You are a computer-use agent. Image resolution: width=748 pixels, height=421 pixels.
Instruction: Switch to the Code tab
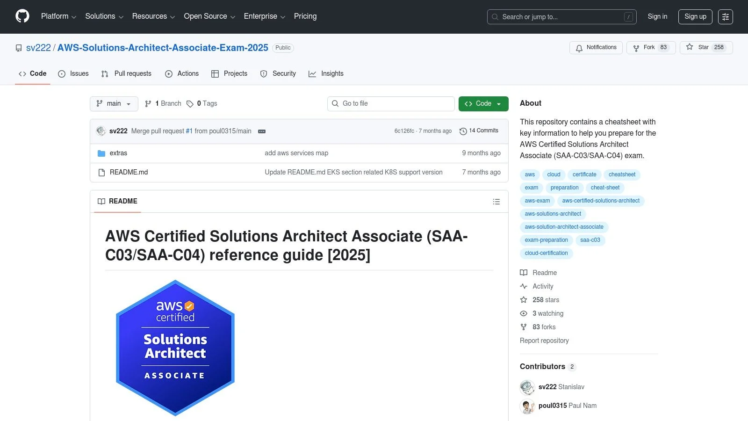pos(32,74)
